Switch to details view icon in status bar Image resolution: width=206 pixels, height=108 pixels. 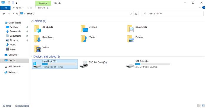point(199,106)
